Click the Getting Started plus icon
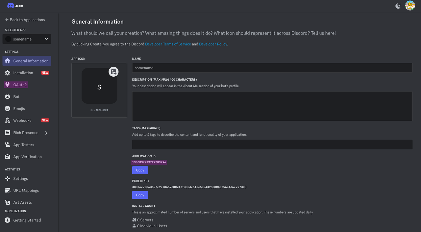 [8, 220]
